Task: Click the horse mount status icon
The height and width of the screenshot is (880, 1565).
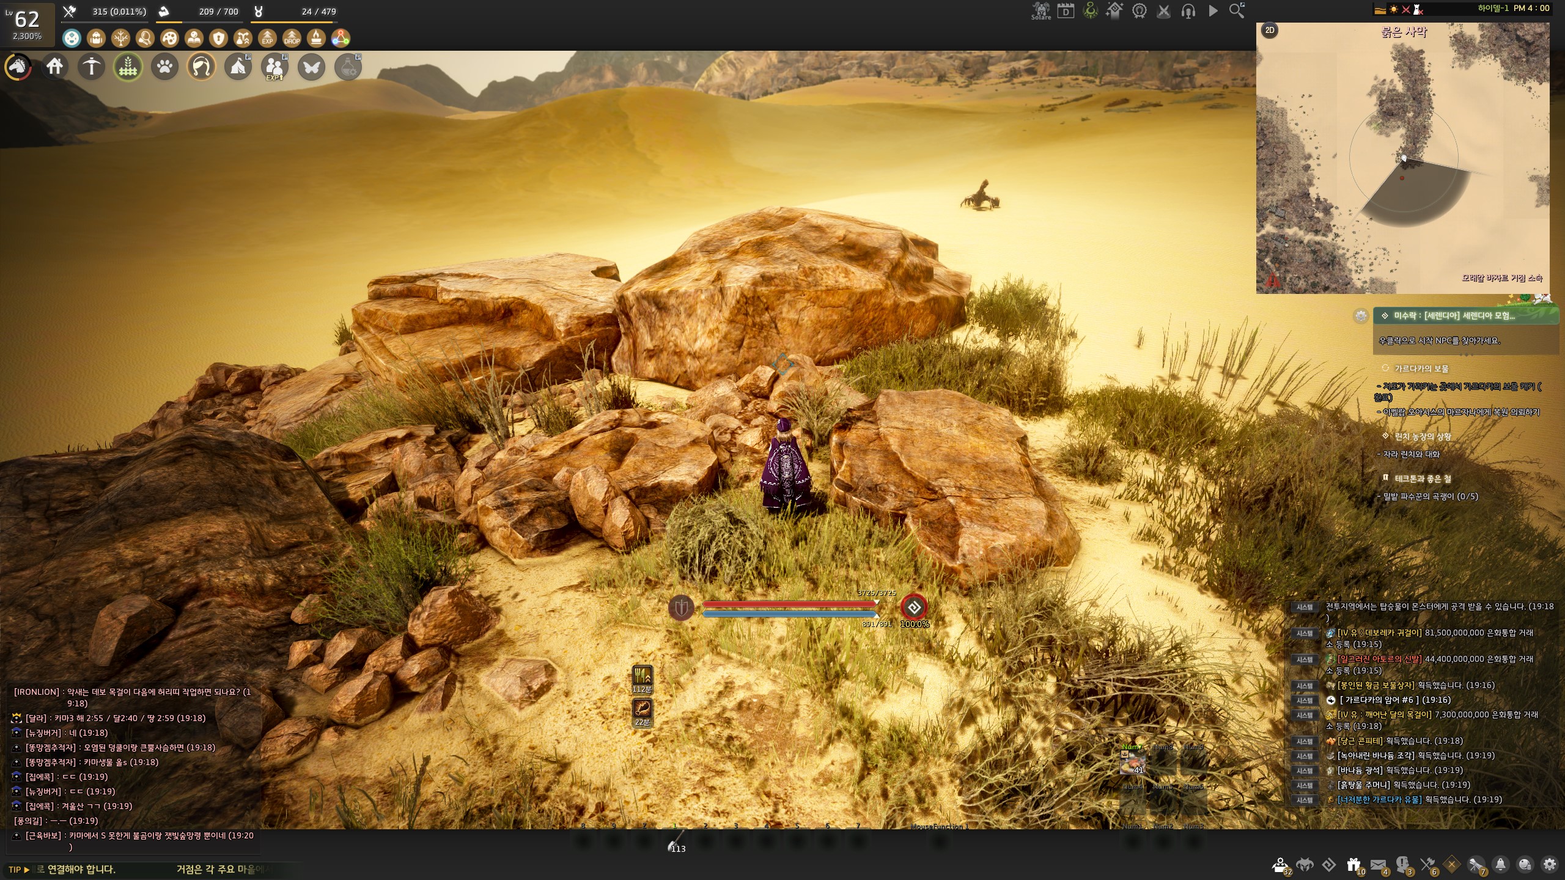Action: [x=18, y=67]
